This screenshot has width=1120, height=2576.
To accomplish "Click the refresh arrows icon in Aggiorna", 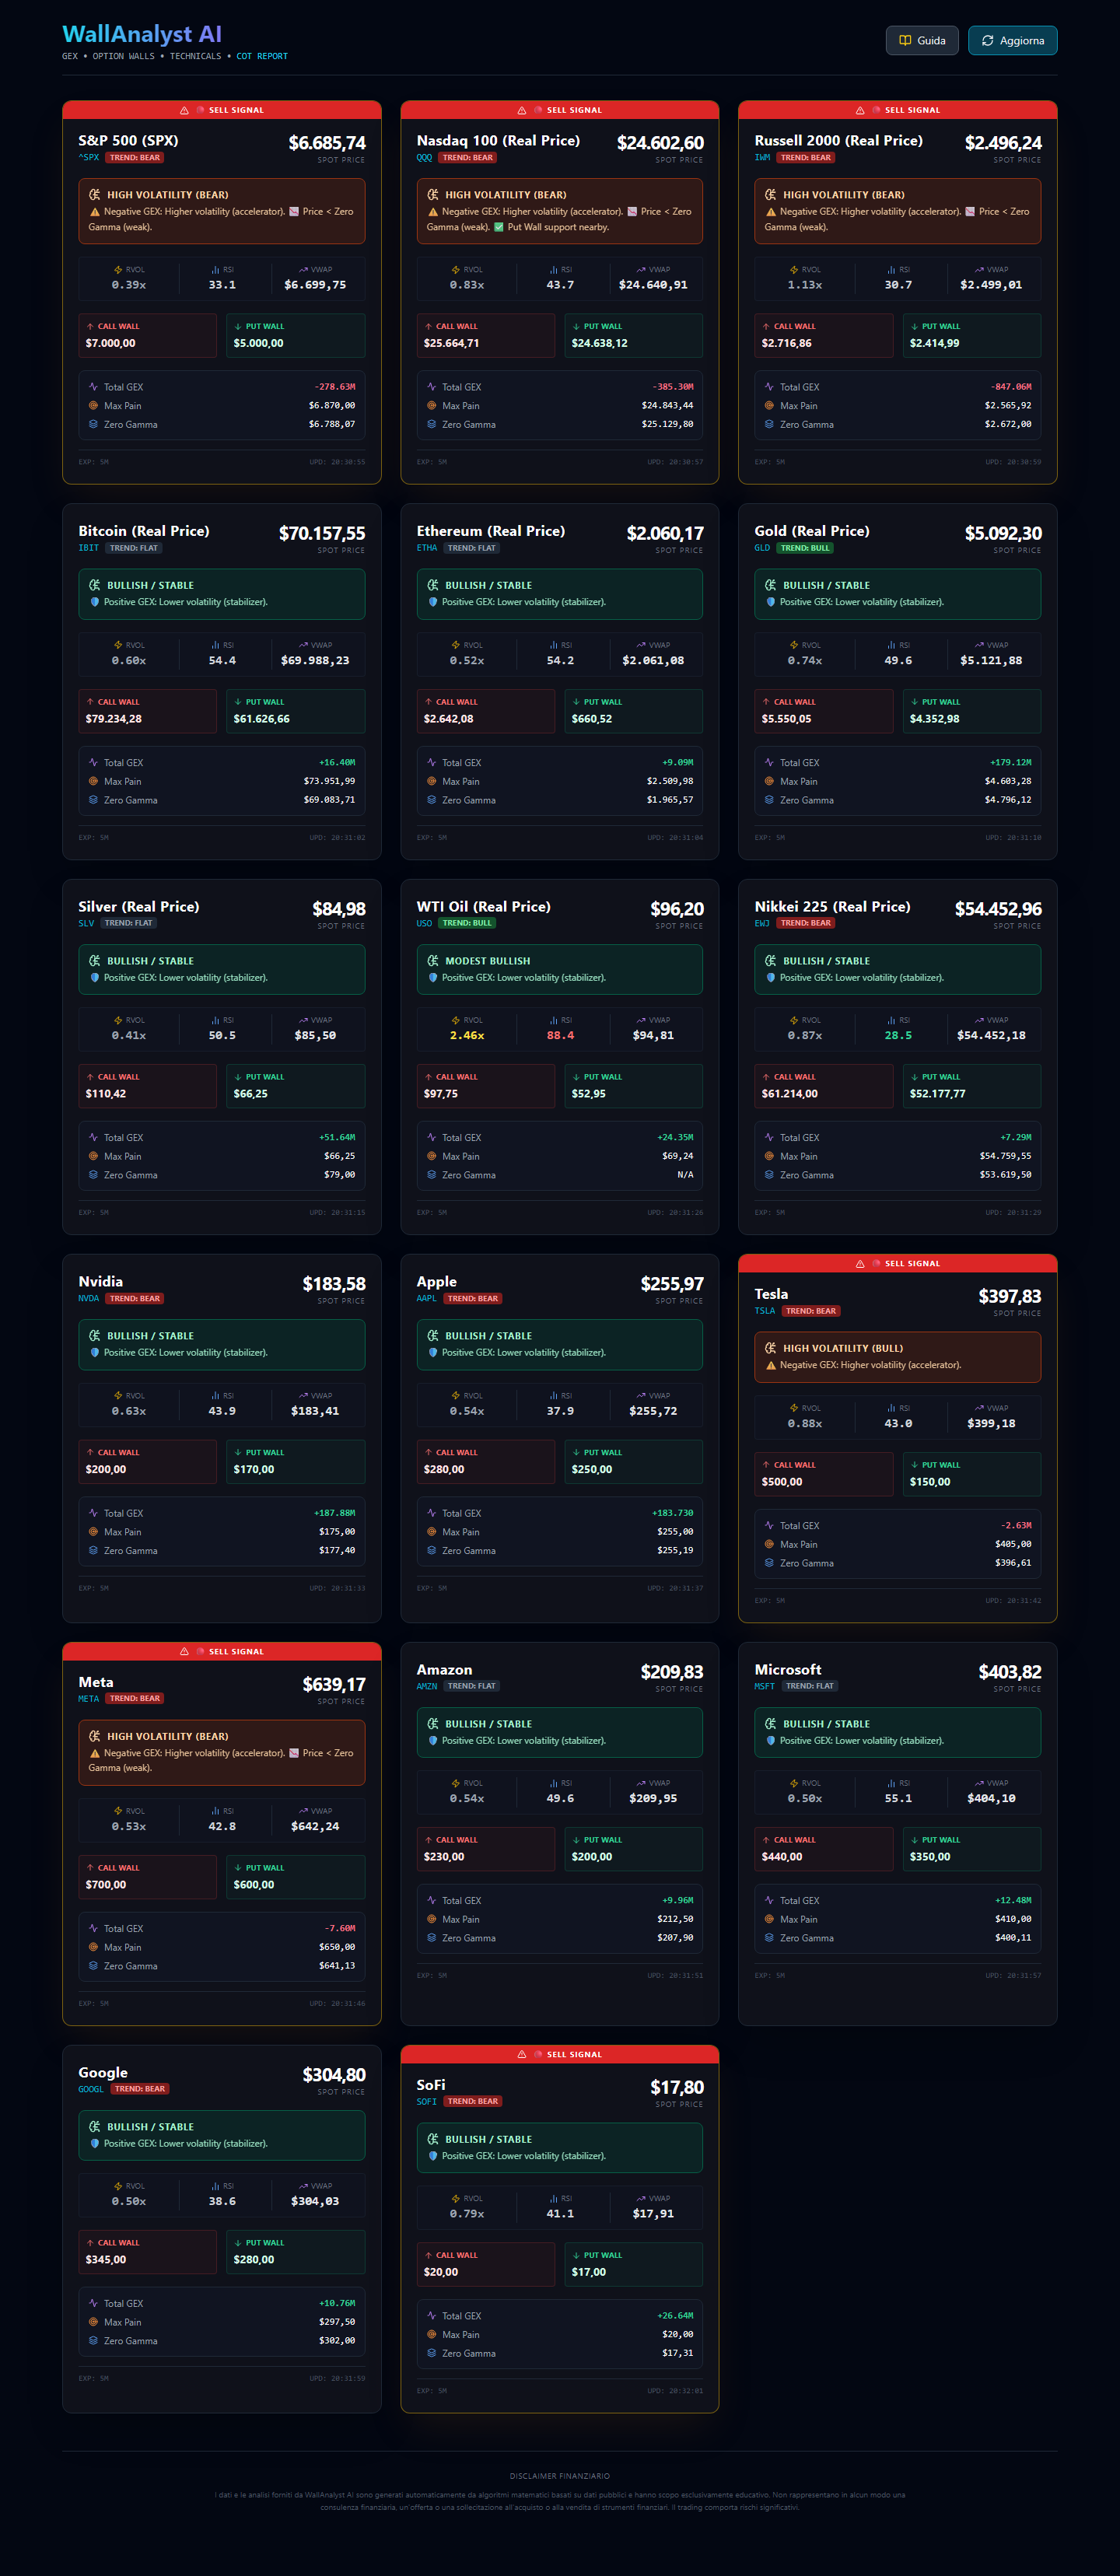I will [987, 41].
